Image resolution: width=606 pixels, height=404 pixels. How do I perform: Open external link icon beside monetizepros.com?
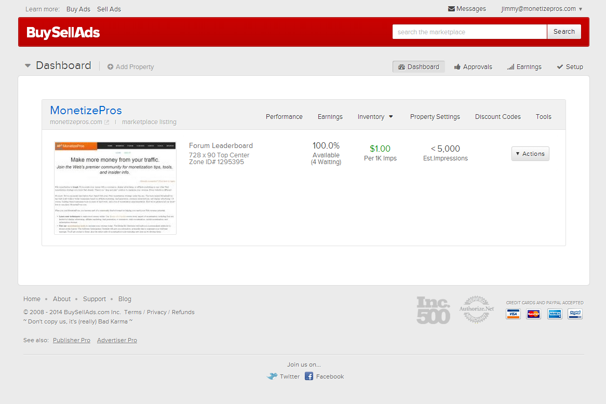pyautogui.click(x=107, y=123)
